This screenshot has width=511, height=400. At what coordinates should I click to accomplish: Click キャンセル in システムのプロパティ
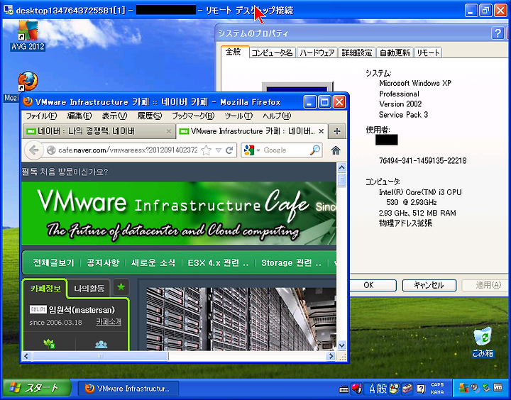[429, 285]
